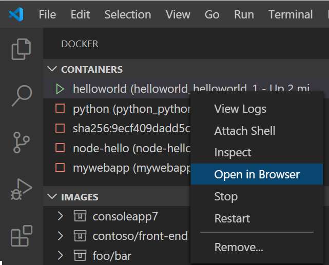Select the mywebapp container row

[x=117, y=168]
